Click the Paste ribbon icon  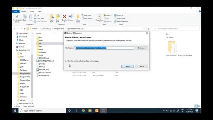(31, 17)
